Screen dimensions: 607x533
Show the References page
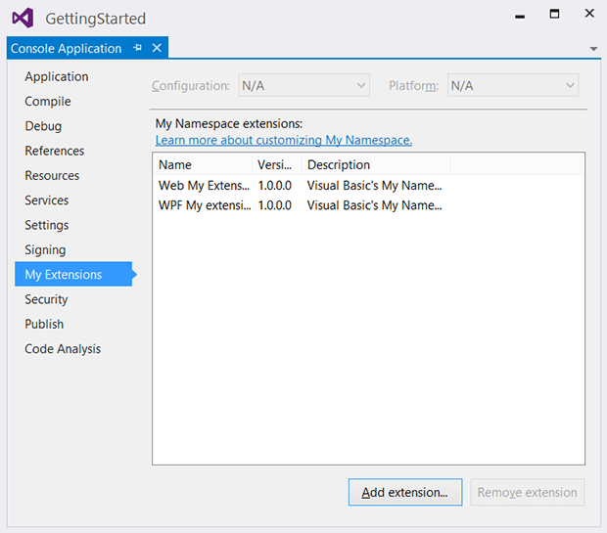tap(54, 151)
